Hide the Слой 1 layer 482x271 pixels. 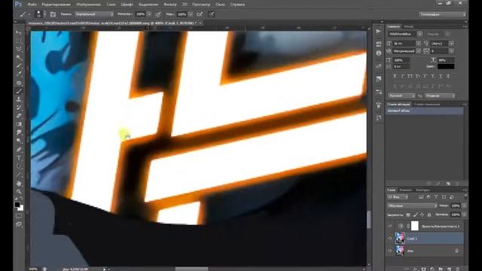tap(390, 238)
